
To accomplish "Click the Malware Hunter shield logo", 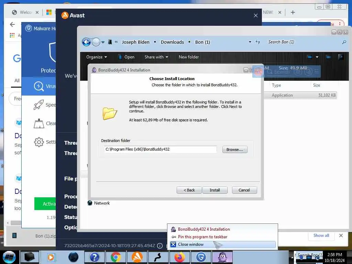I will (x=29, y=29).
